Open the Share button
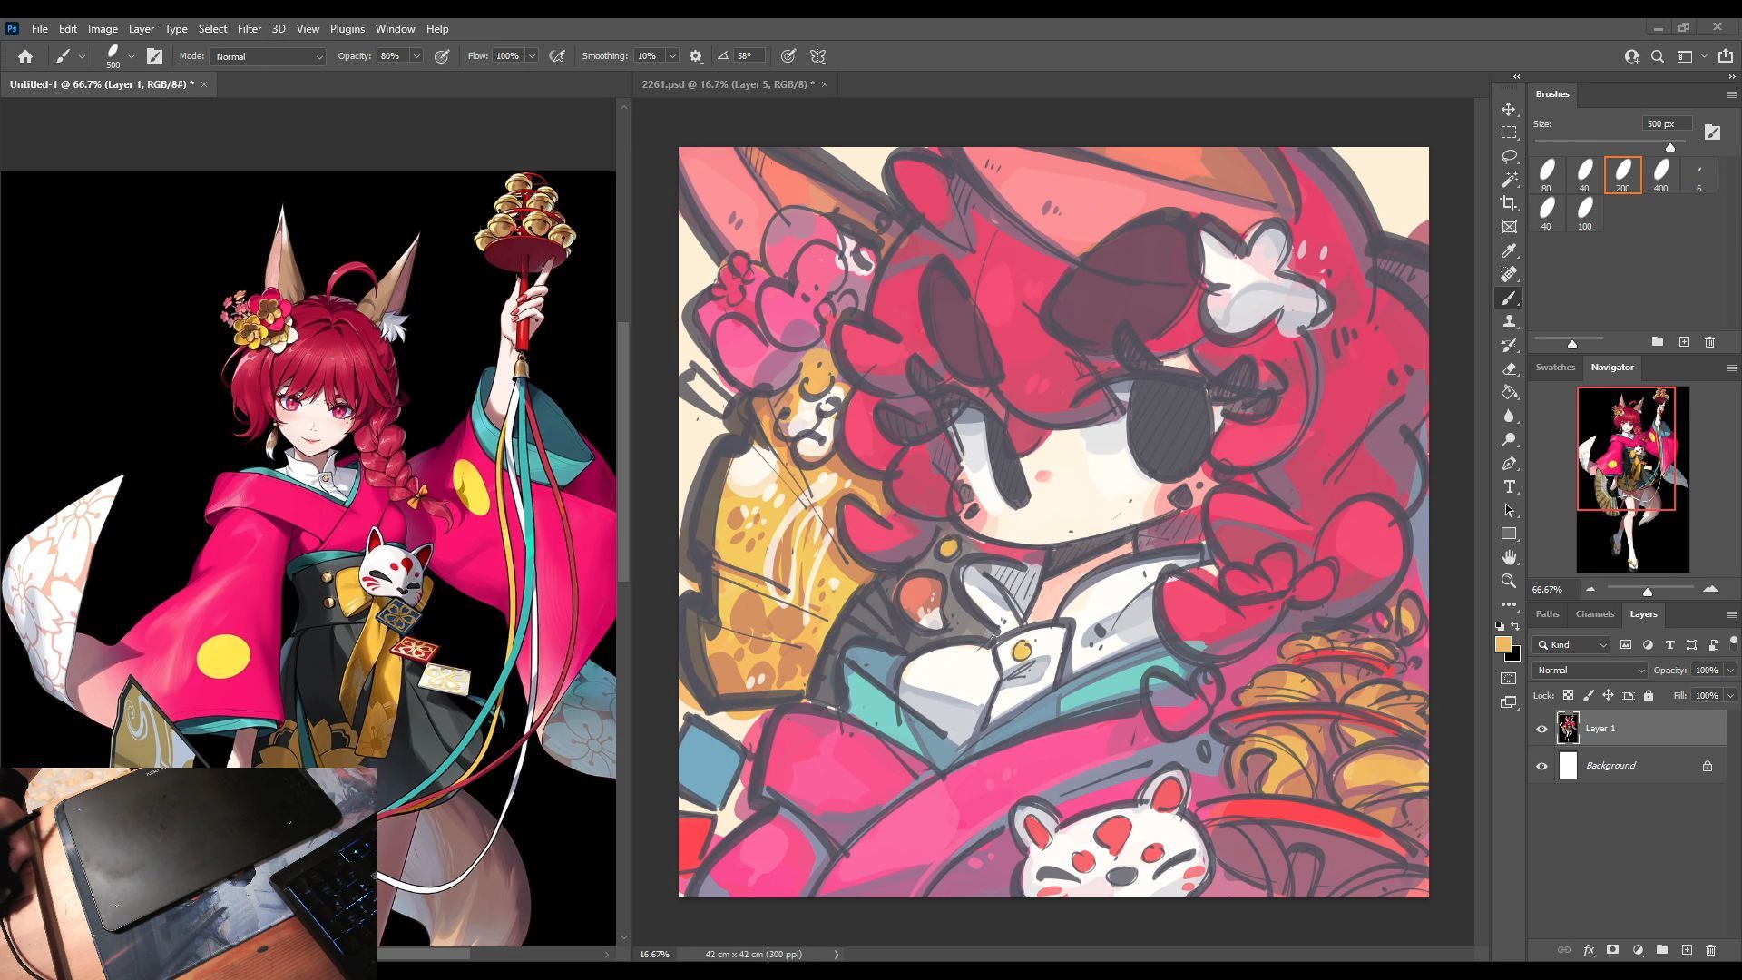1742x980 pixels. click(x=1725, y=56)
